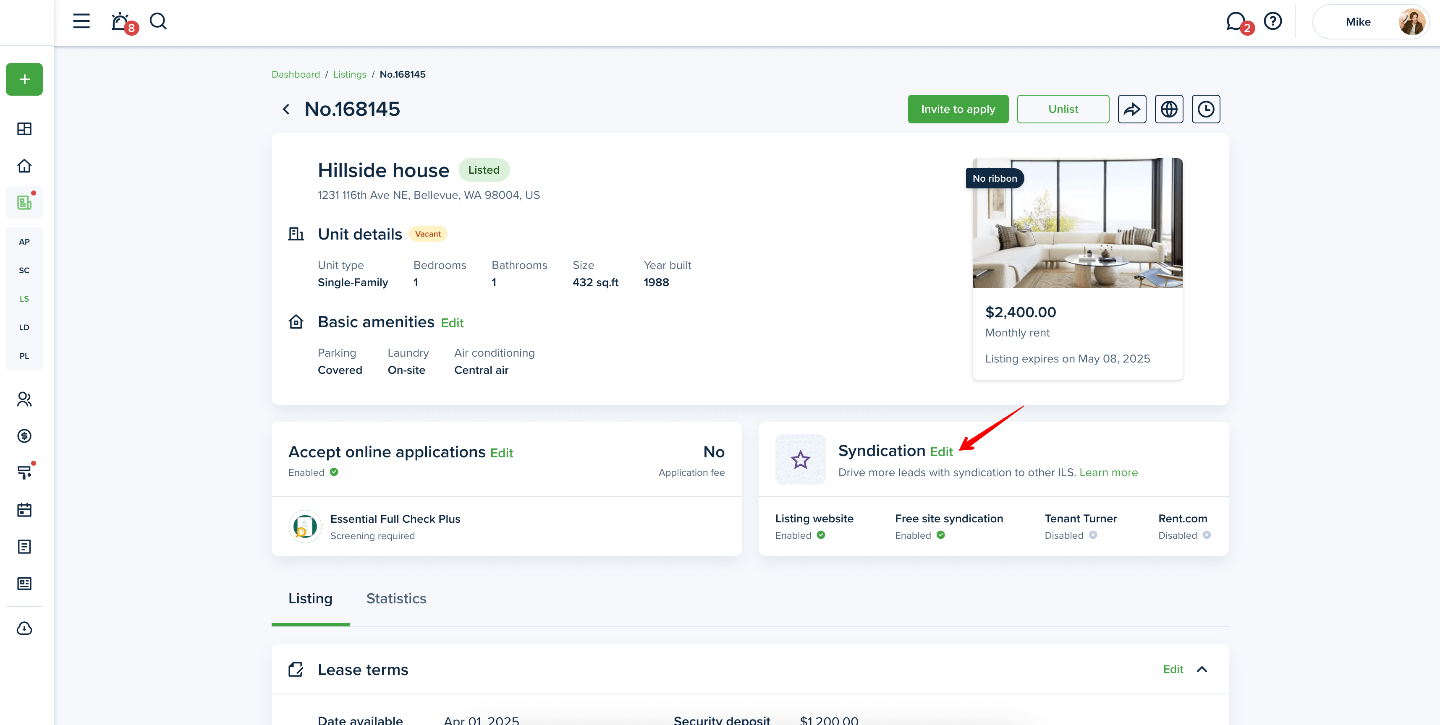The width and height of the screenshot is (1440, 725).
Task: Collapse the Lease terms section chevron
Action: 1202,669
